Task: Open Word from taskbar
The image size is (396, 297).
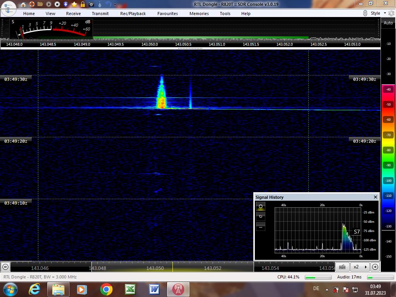Action: point(154,289)
